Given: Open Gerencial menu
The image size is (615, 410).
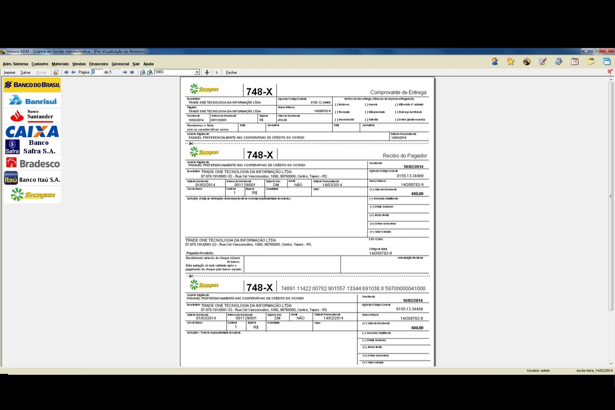Looking at the screenshot, I should pos(120,64).
